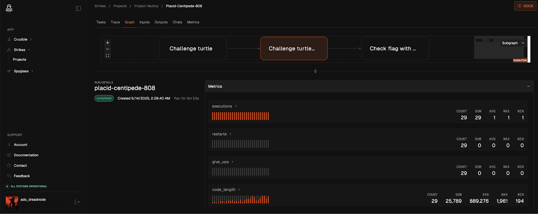The height and width of the screenshot is (214, 538).
Task: Open the Subgraph dropdown
Action: (513, 43)
